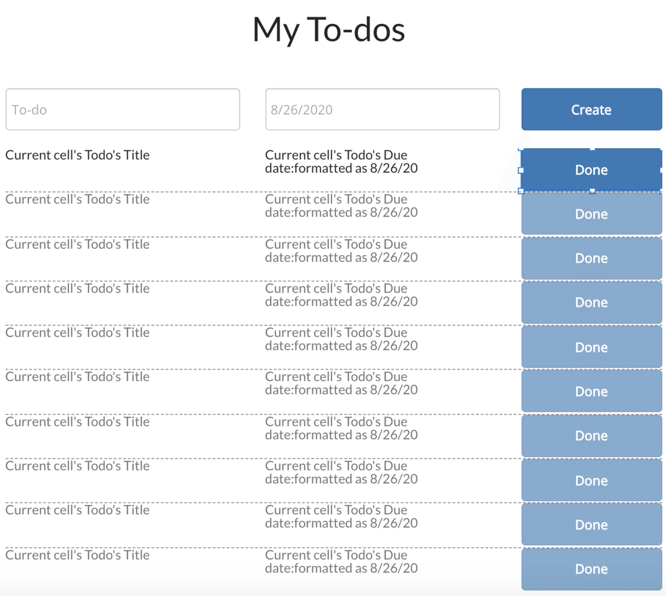666x596 pixels.
Task: Click the Done button in the second row
Action: (x=591, y=214)
